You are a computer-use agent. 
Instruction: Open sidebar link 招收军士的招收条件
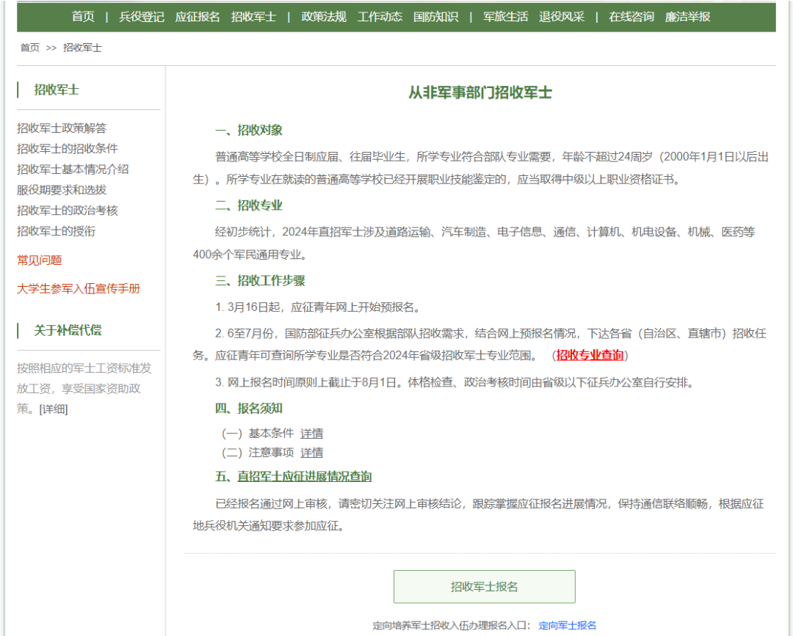pos(68,149)
